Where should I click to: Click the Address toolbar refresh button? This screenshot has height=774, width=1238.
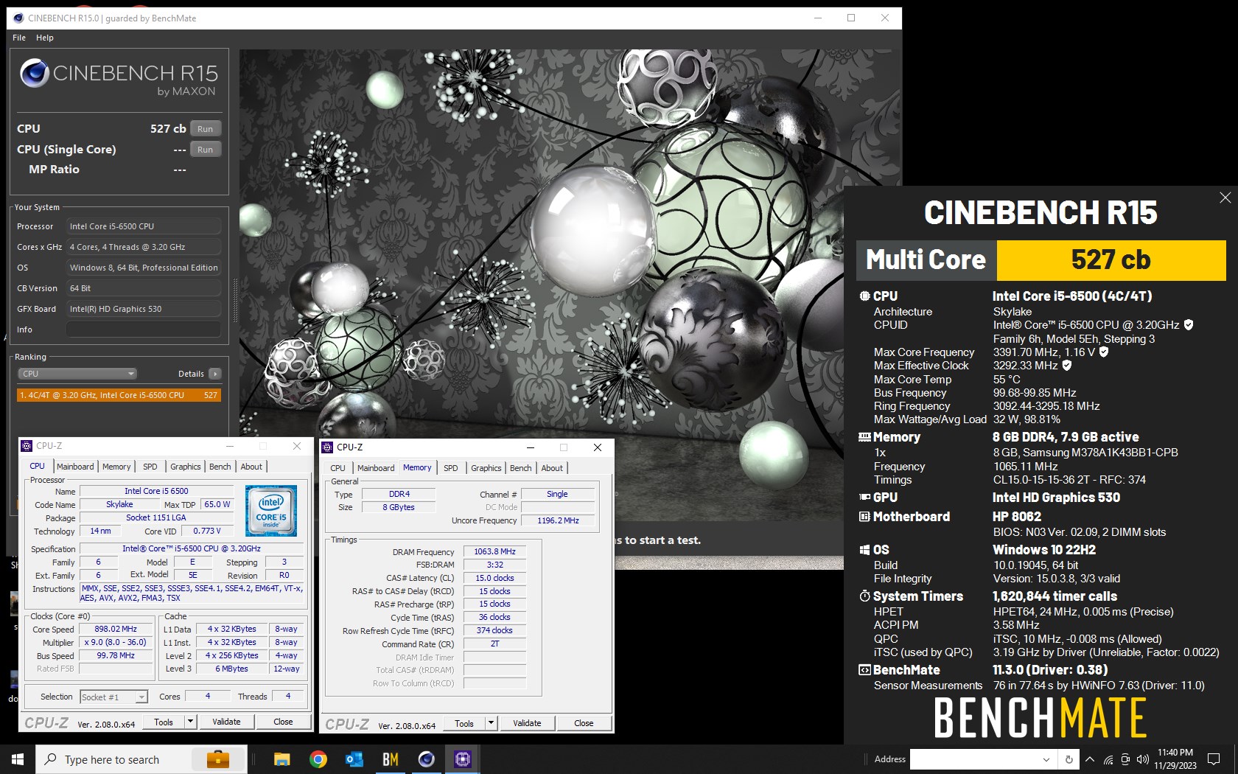tap(1069, 759)
